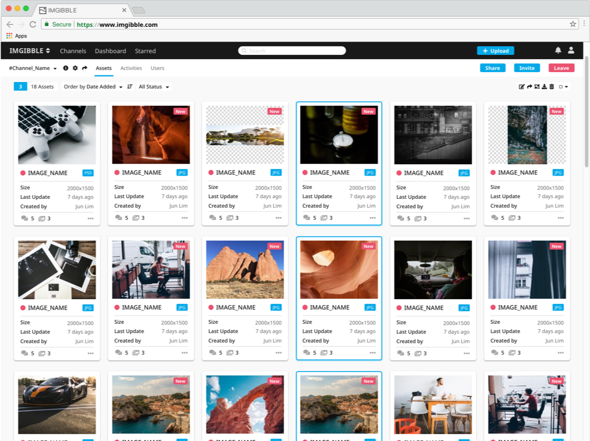Screen dimensions: 590x441
Task: Open channel settings gear icon
Action: [75, 68]
